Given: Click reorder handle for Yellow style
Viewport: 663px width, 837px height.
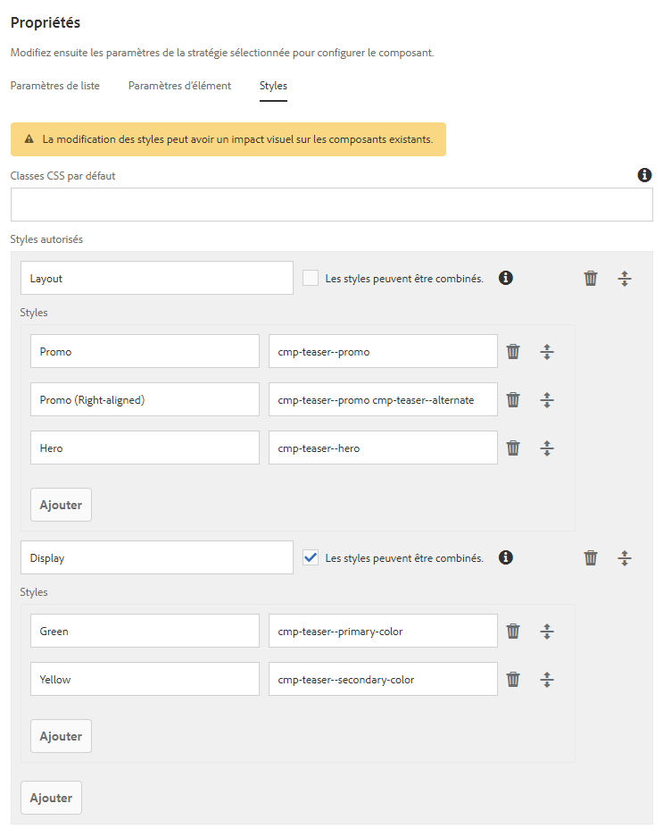Looking at the screenshot, I should (547, 680).
